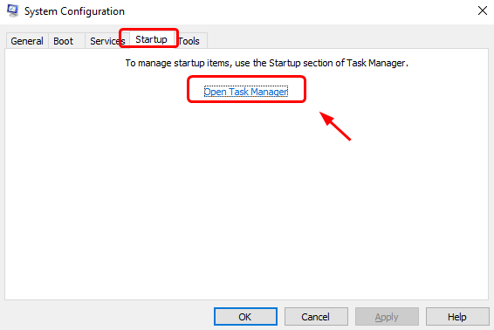
Task: Dismiss the dialog with Cancel
Action: click(316, 316)
